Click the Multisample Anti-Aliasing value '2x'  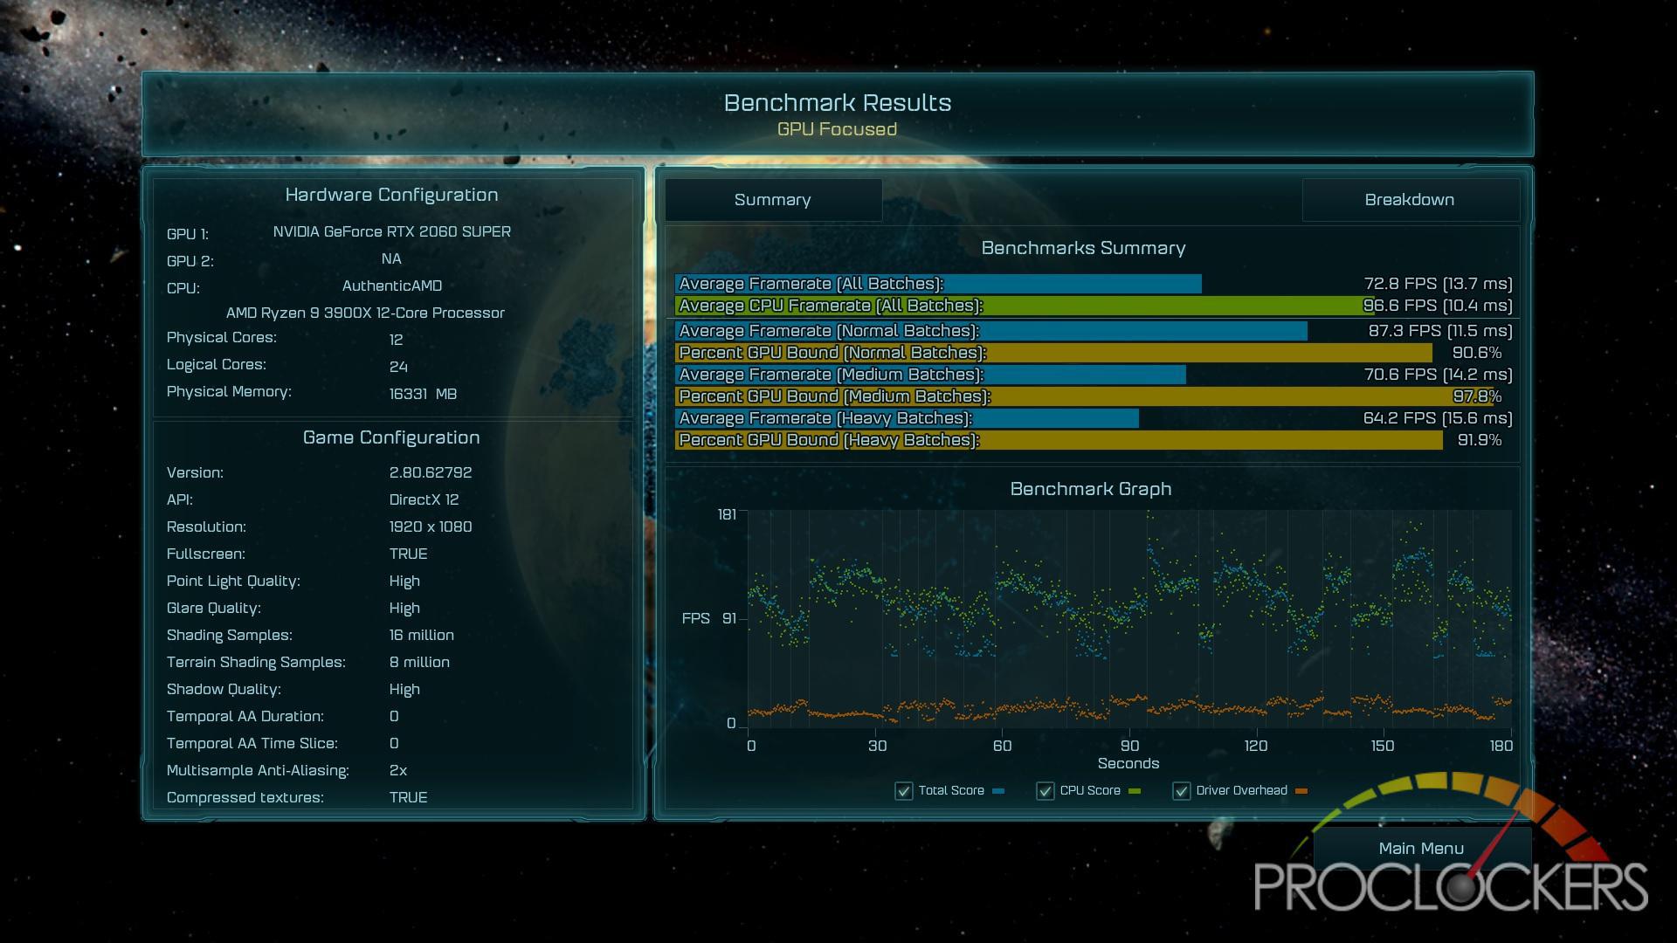point(398,770)
